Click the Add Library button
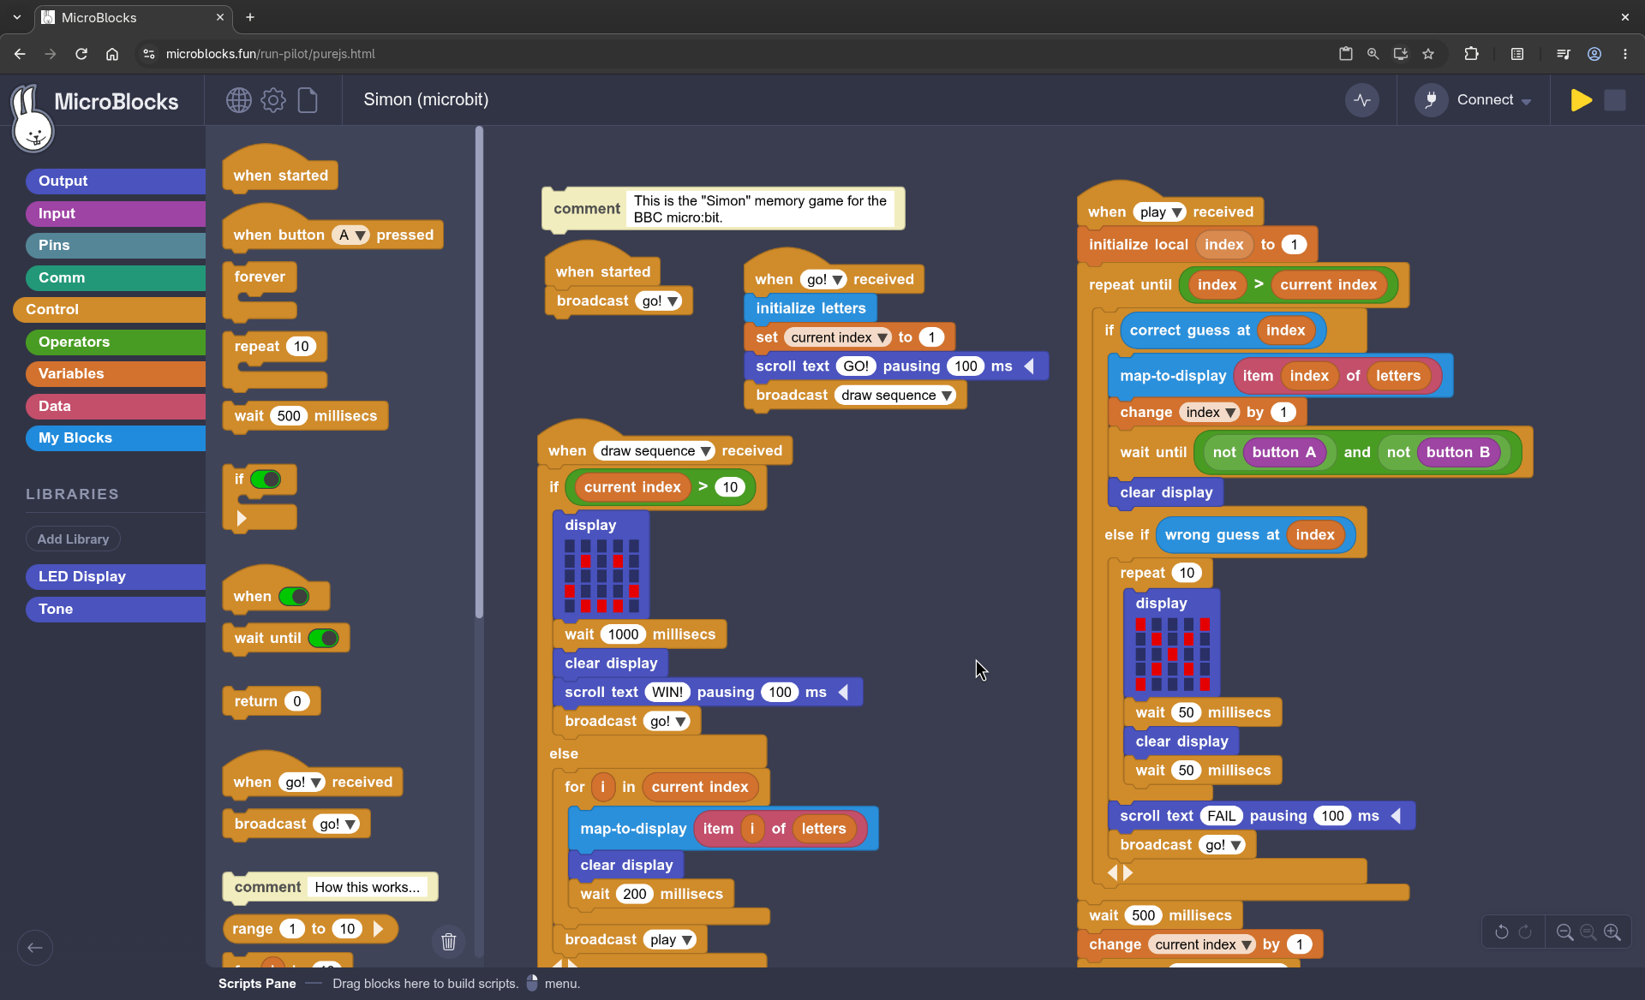The height and width of the screenshot is (1000, 1645). point(73,539)
